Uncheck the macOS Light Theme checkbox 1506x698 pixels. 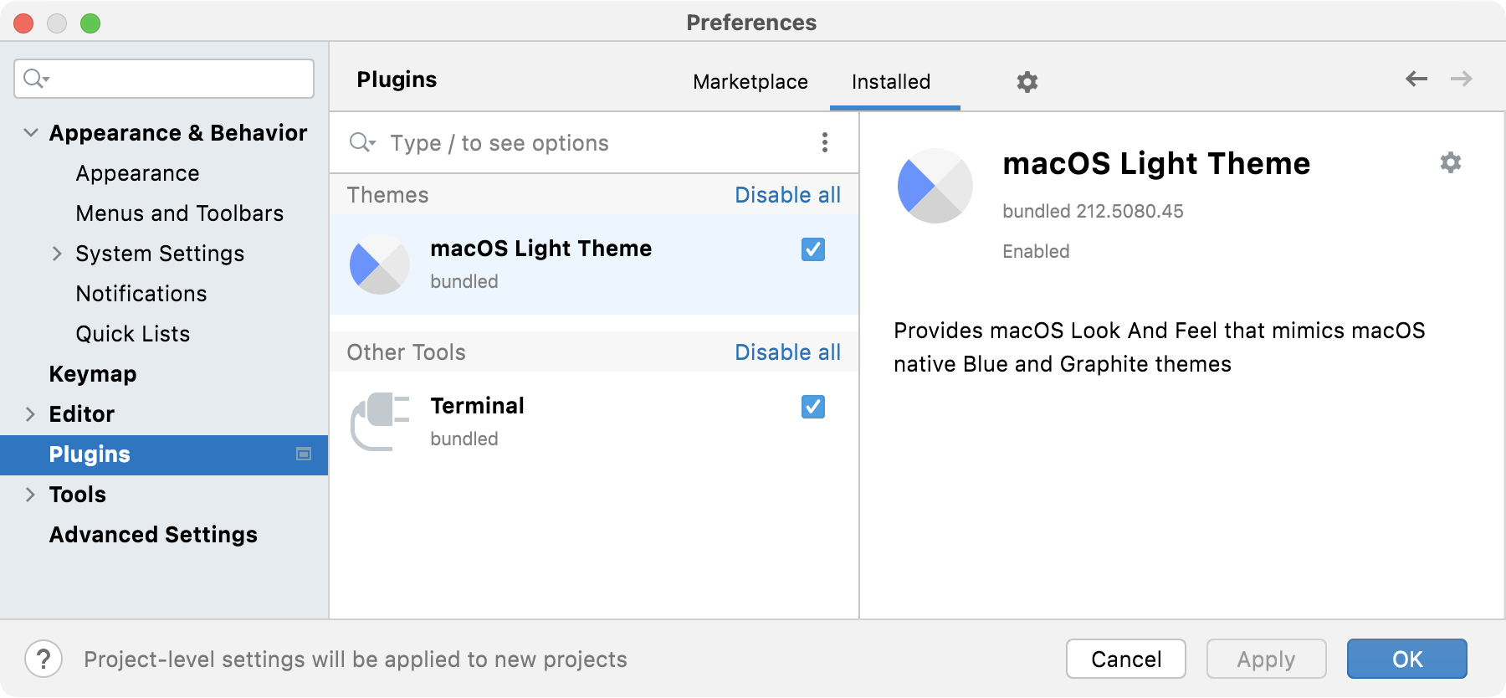click(812, 249)
